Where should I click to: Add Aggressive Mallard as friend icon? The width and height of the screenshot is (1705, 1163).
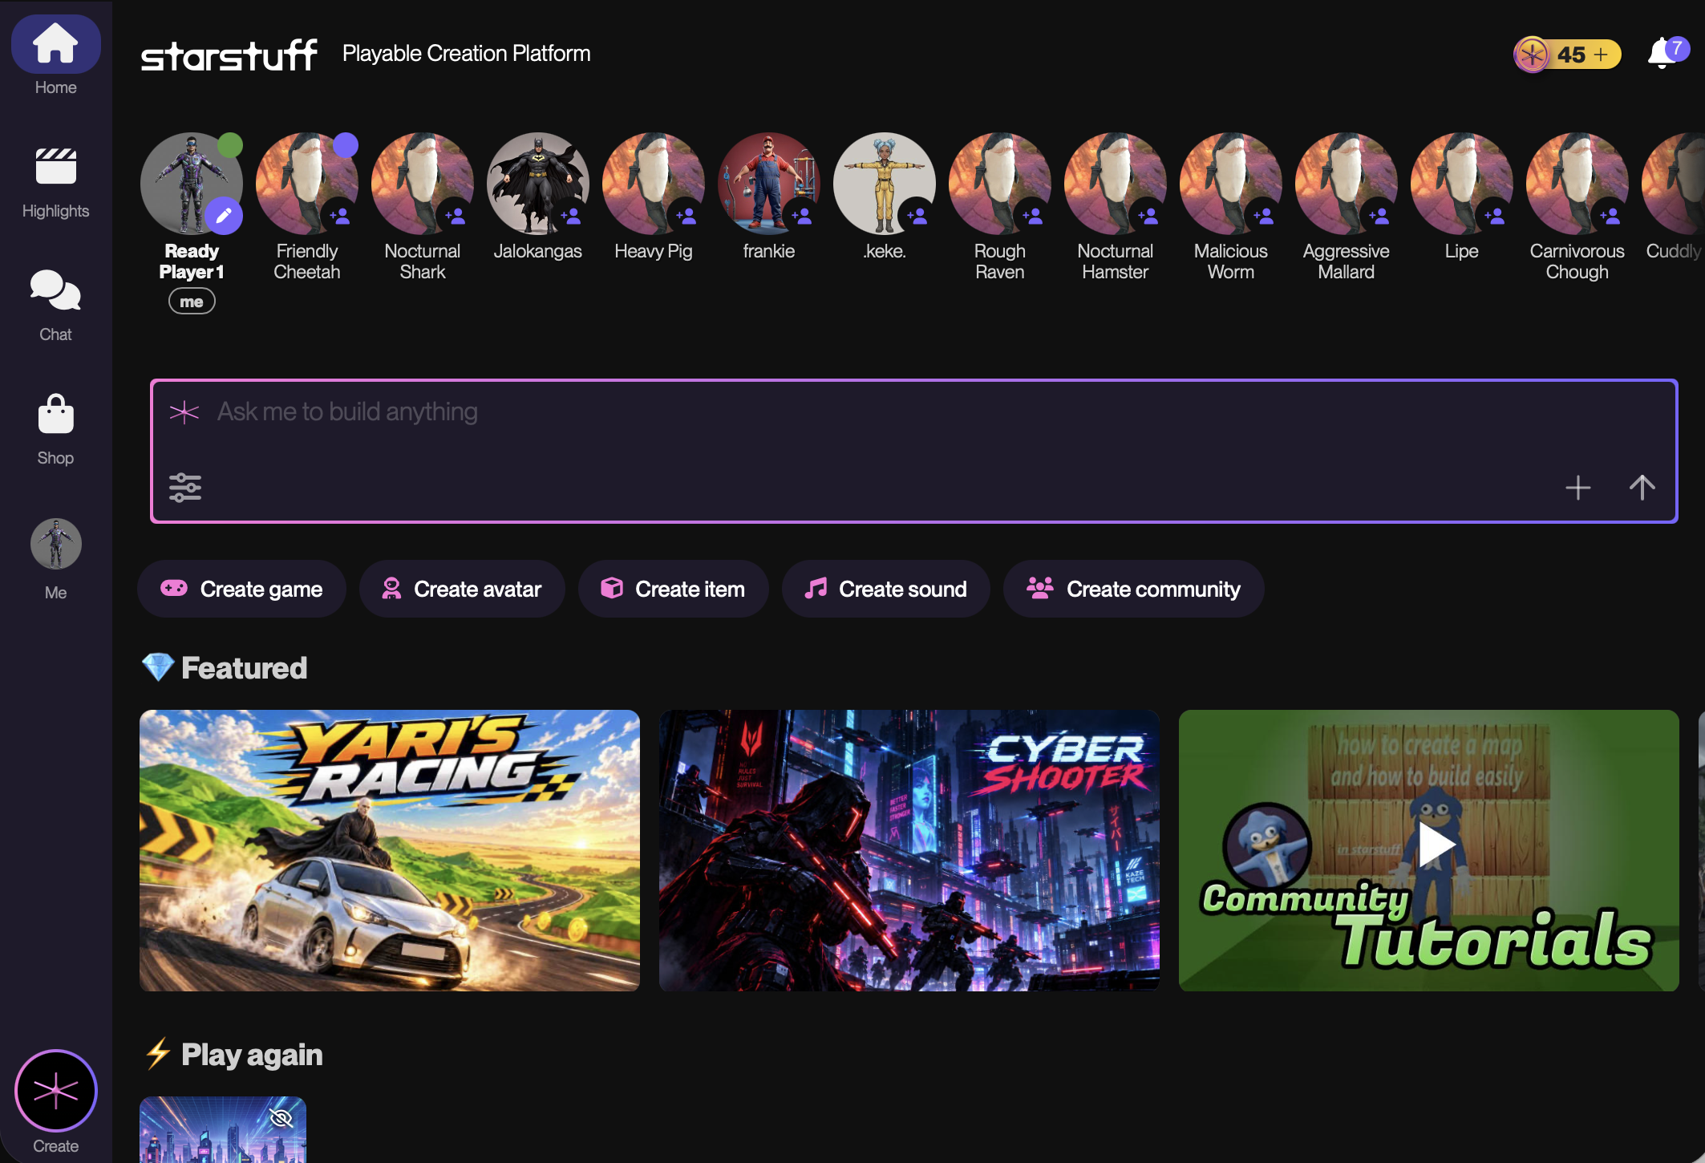point(1379,216)
